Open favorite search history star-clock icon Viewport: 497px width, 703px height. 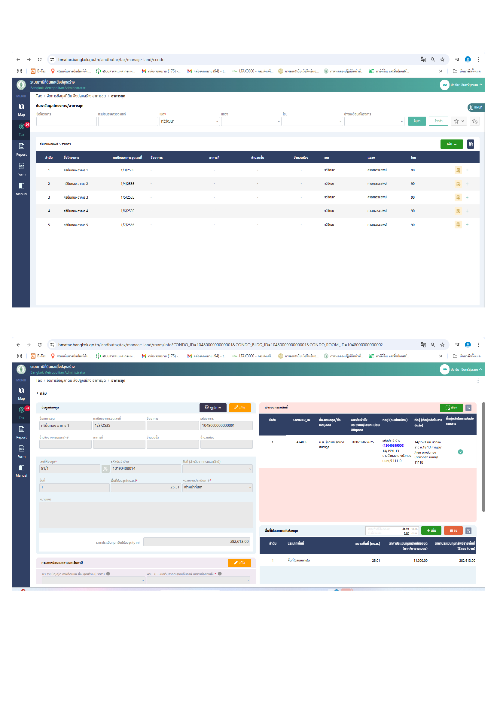(x=474, y=121)
